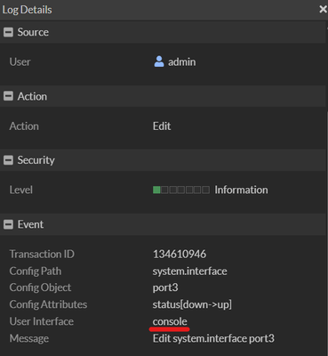Select the system.interface config path value
This screenshot has width=328, height=356.
click(189, 271)
